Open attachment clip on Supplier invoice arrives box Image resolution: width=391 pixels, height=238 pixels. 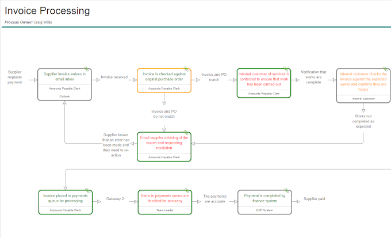86,69
